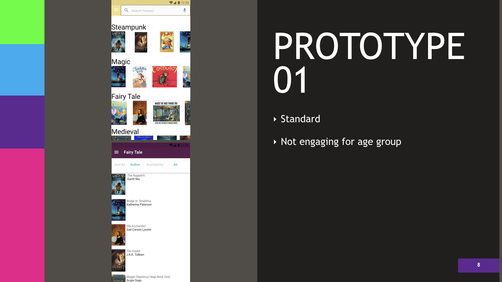Open Corduroy book cover

tap(165, 77)
